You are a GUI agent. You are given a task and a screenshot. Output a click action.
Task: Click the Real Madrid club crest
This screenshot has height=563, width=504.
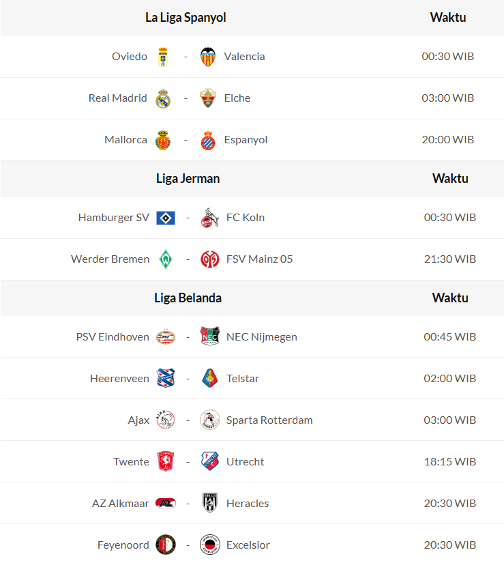[x=162, y=98]
